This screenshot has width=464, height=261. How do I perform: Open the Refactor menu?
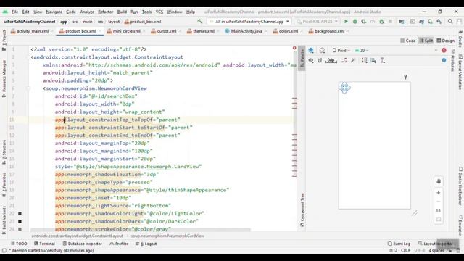coord(106,12)
